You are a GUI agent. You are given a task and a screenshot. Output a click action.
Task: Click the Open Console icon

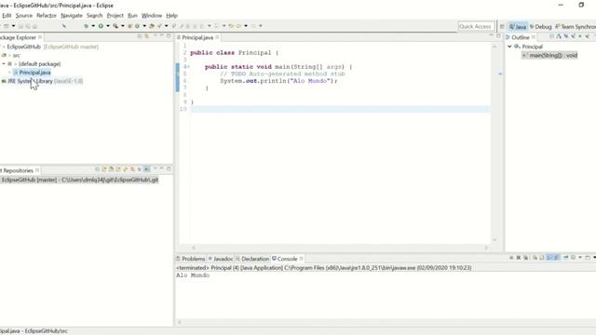(x=588, y=258)
